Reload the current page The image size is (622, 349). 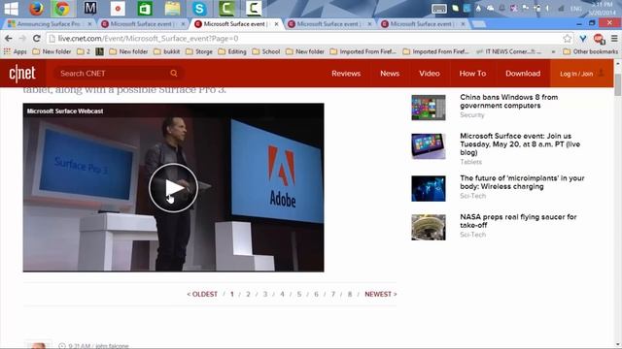pyautogui.click(x=37, y=39)
